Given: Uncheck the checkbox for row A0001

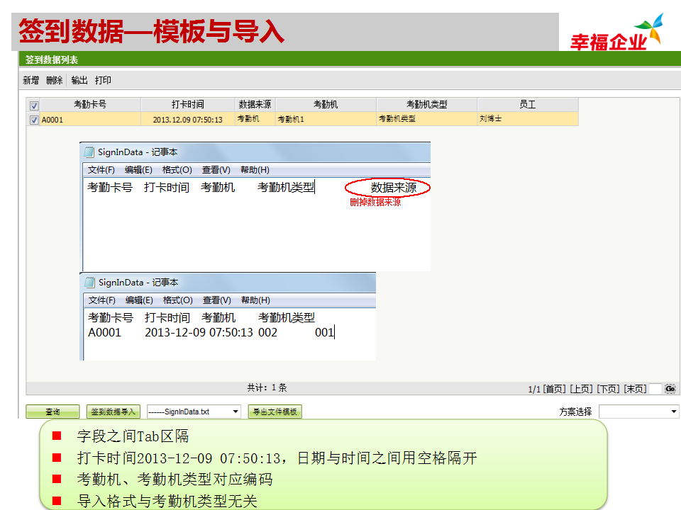Looking at the screenshot, I should click(34, 120).
